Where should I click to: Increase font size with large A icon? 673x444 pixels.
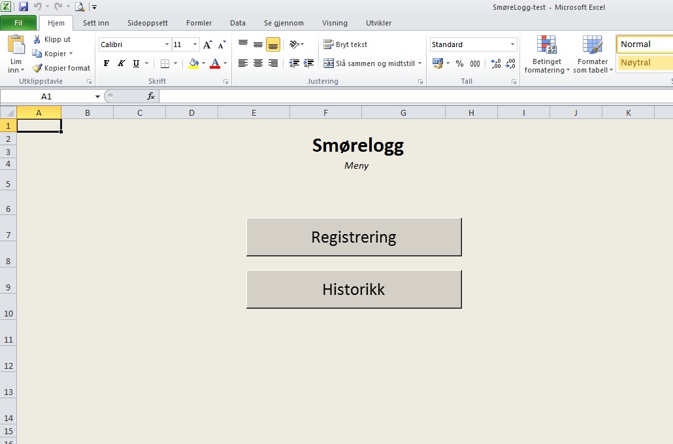tap(208, 44)
